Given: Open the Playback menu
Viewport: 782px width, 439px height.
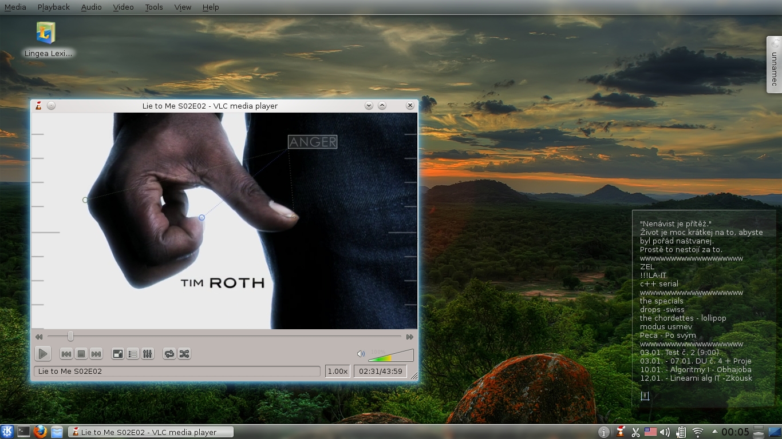Looking at the screenshot, I should 54,7.
